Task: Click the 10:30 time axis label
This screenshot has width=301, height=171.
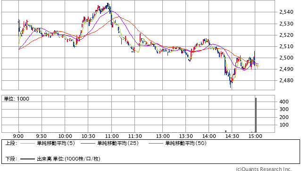Action: click(x=88, y=136)
